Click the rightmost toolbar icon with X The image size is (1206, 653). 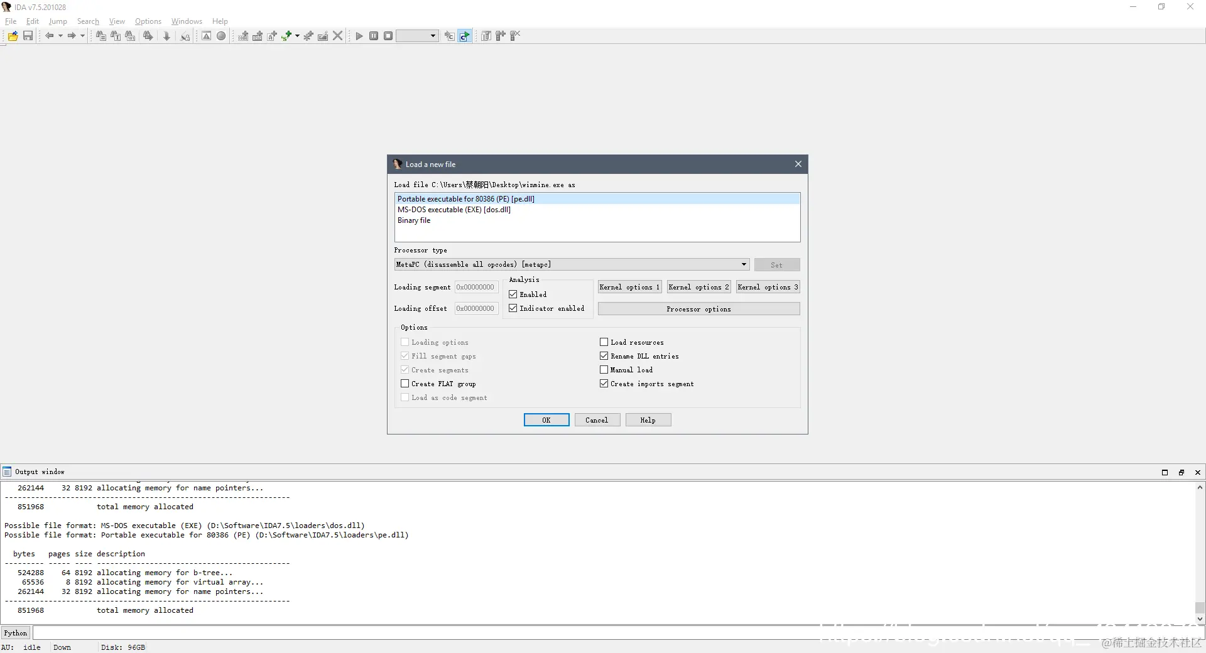coord(515,36)
